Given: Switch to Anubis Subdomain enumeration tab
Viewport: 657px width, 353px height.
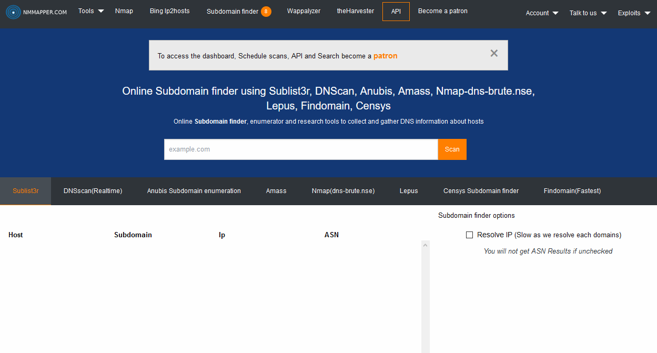Looking at the screenshot, I should [194, 191].
